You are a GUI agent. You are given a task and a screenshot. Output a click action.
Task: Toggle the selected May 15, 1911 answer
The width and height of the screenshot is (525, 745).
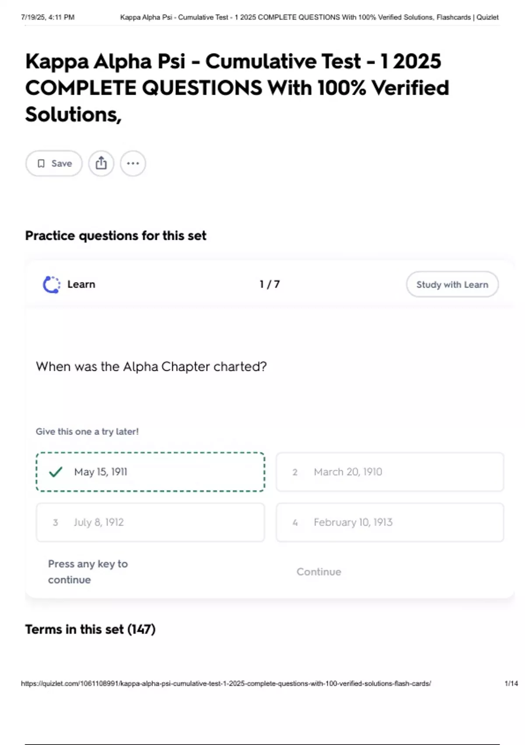(150, 472)
